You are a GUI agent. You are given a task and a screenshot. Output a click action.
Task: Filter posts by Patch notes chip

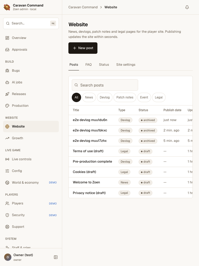pyautogui.click(x=125, y=97)
